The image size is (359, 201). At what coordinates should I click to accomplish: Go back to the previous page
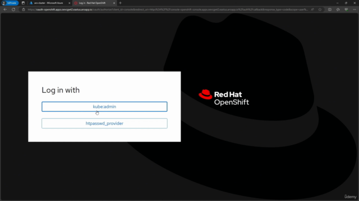pyautogui.click(x=5, y=9)
